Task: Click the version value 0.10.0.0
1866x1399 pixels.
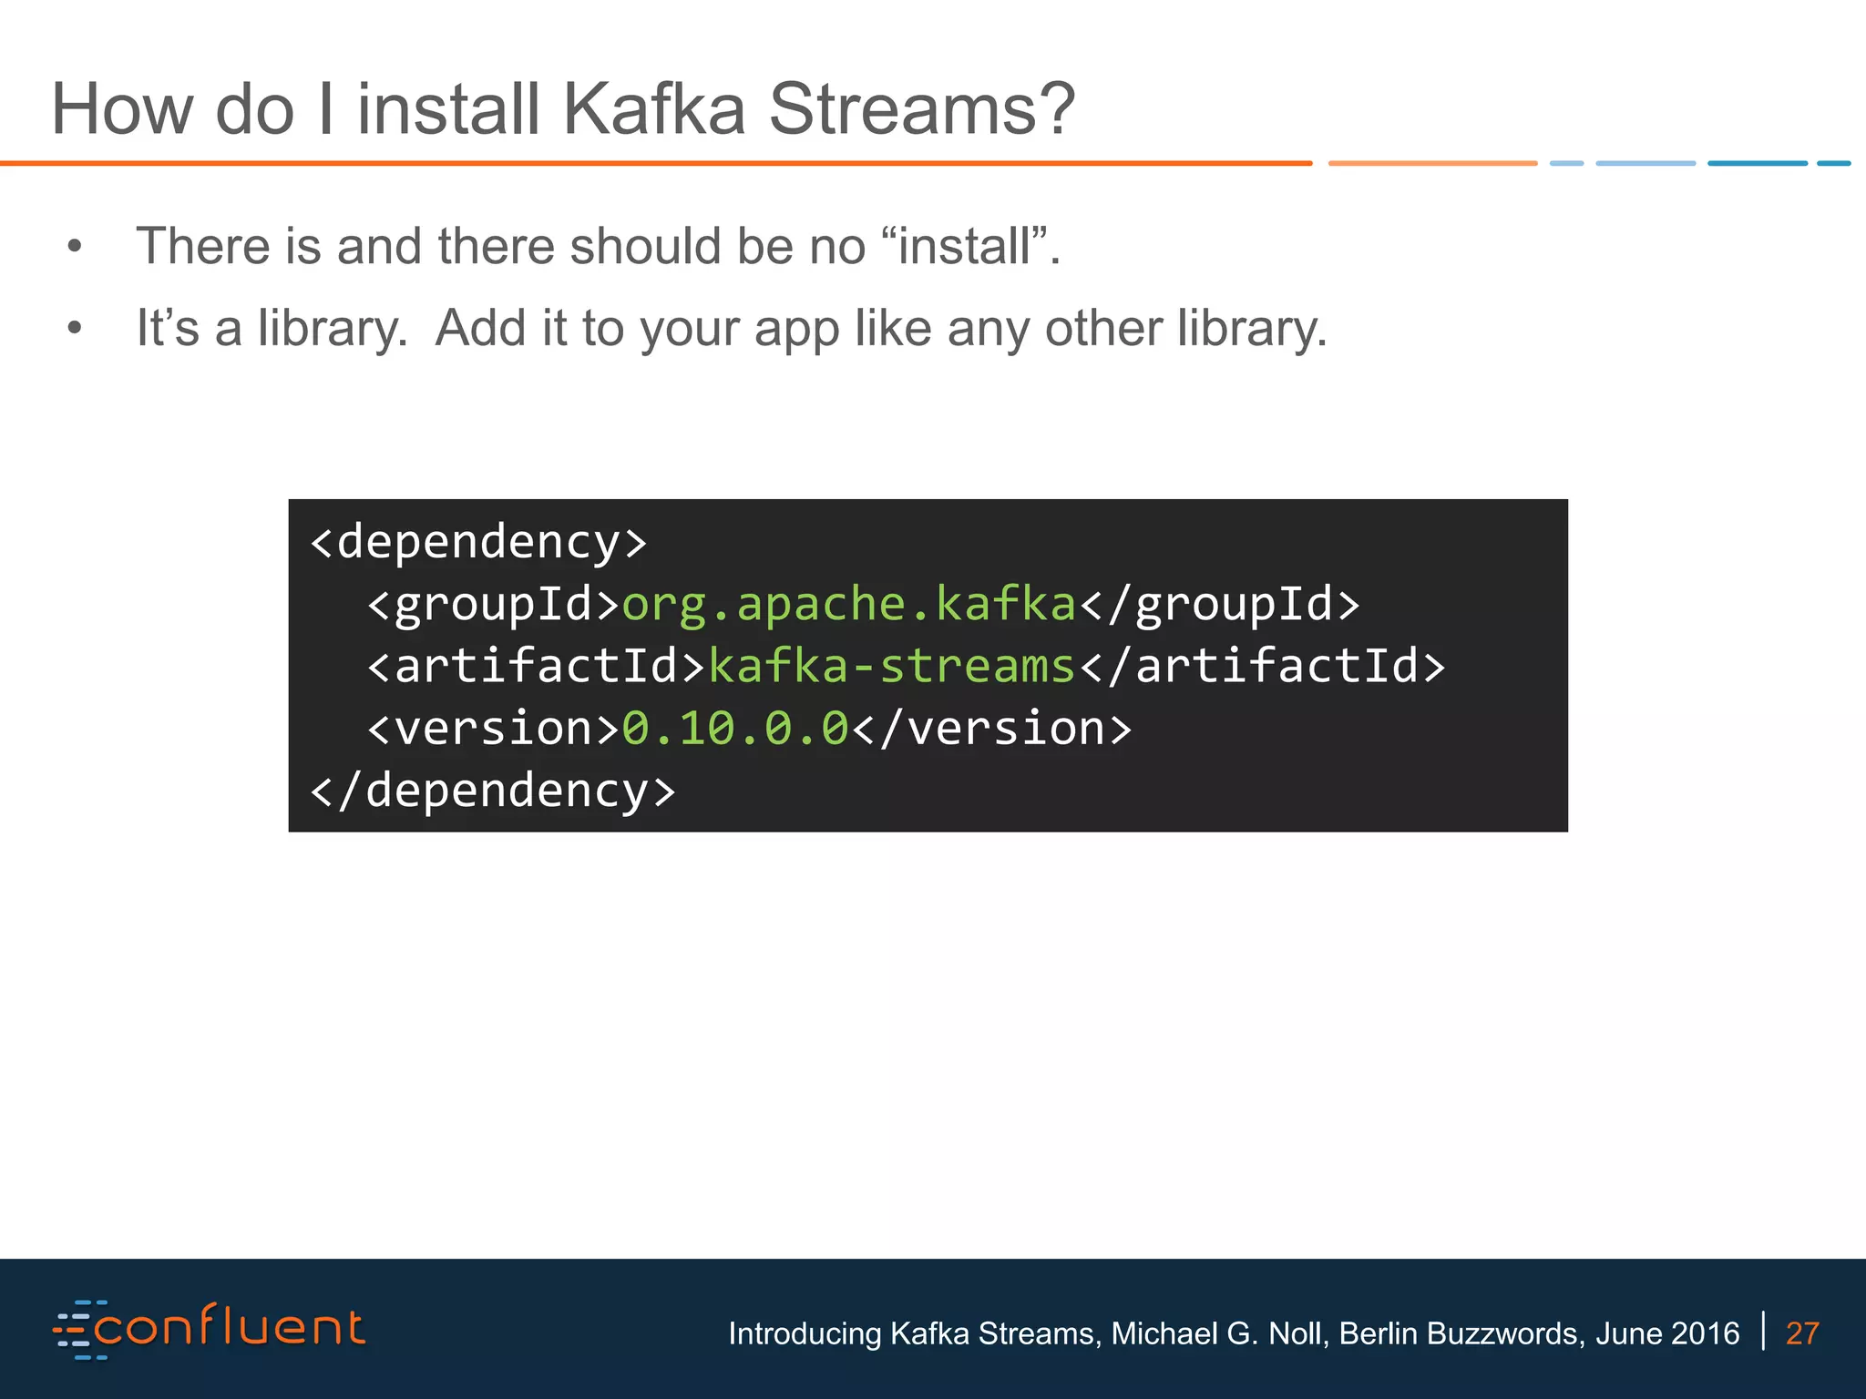Action: pyautogui.click(x=735, y=729)
